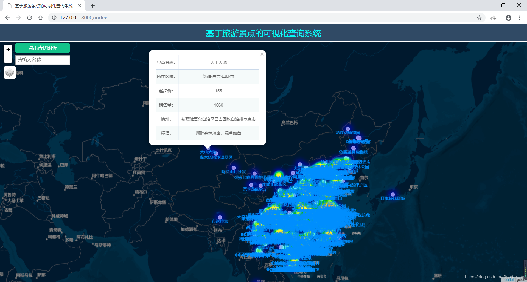Close the 基于旅游景点的可视化查询系统 tab

tap(80, 6)
